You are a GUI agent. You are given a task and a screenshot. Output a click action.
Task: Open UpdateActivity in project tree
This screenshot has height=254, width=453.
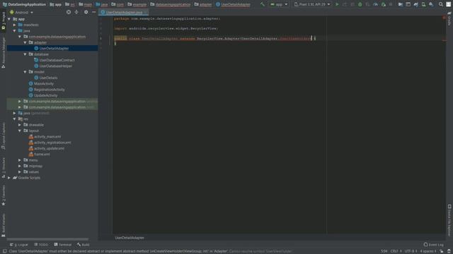pos(45,95)
